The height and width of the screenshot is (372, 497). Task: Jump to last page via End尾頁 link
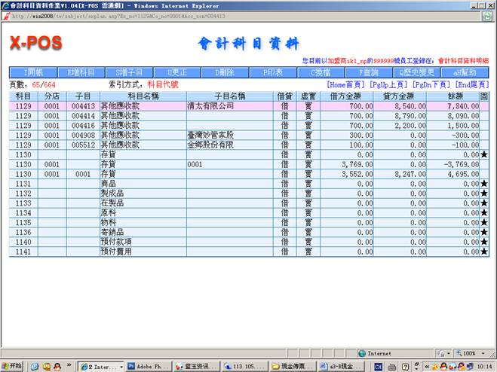[468, 85]
